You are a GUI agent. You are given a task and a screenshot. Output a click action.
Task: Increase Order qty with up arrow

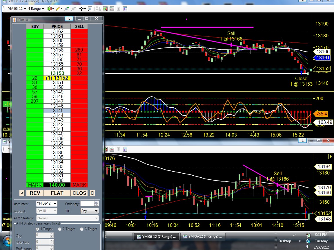click(x=96, y=202)
